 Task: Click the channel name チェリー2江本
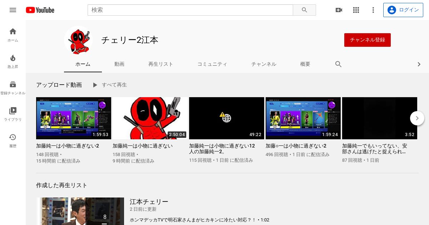(x=130, y=40)
